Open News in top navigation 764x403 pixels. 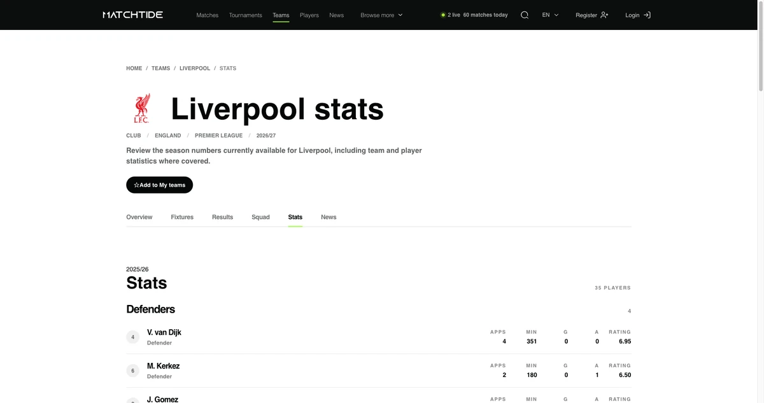point(337,15)
